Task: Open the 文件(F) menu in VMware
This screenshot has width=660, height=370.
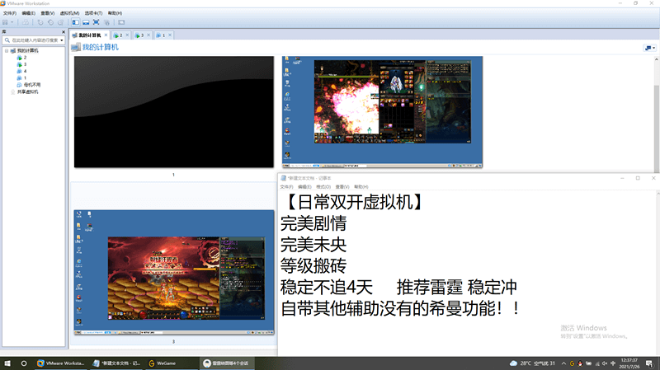Action: coord(10,13)
